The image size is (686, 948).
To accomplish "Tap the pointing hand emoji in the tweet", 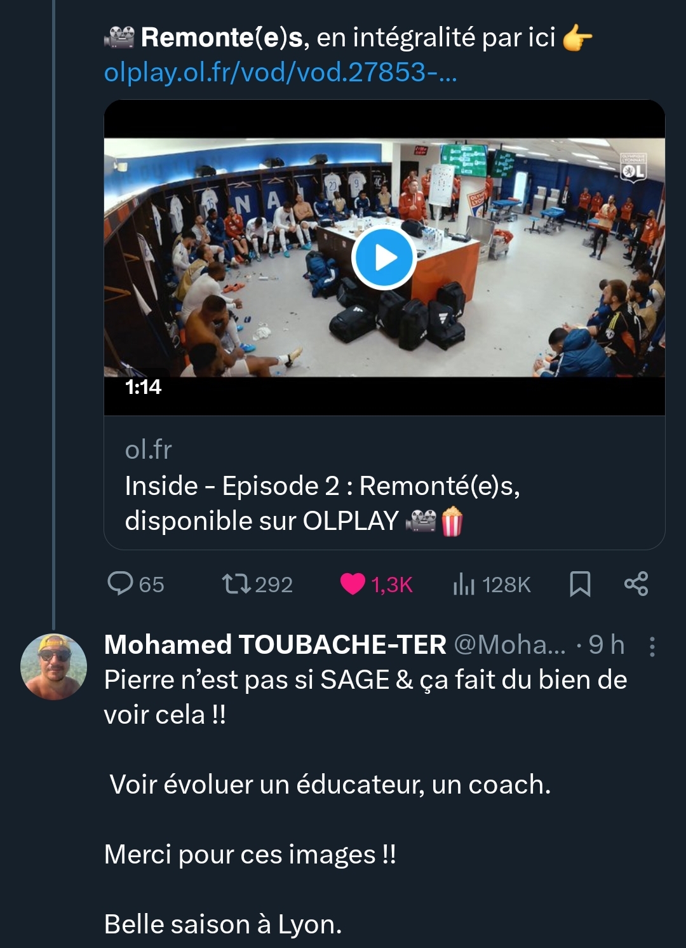I will point(577,38).
